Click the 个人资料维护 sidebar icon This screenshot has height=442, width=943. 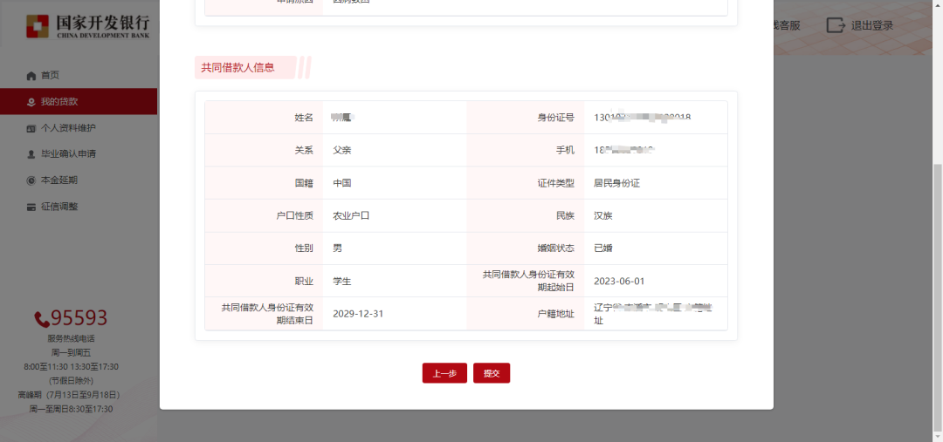(31, 128)
